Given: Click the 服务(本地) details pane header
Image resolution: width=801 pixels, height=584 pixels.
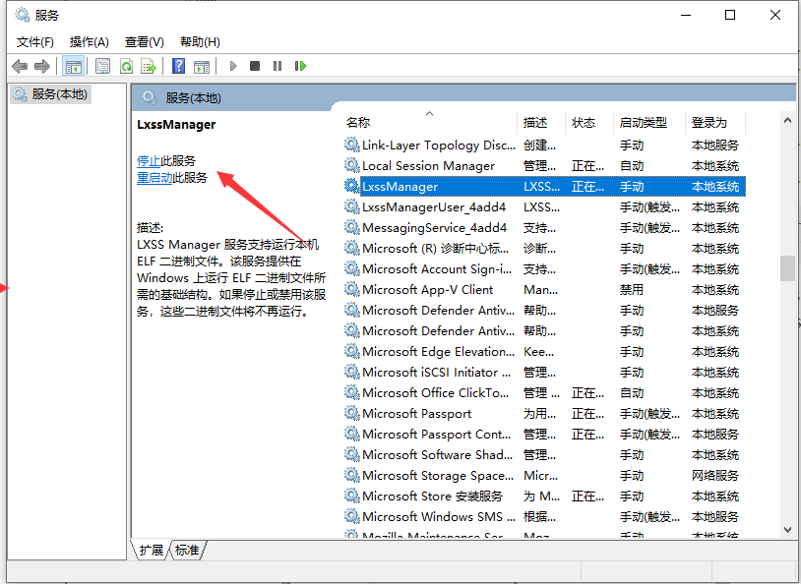Looking at the screenshot, I should [x=193, y=98].
